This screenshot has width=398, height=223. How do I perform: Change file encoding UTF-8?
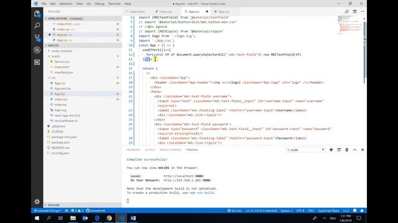(x=300, y=211)
